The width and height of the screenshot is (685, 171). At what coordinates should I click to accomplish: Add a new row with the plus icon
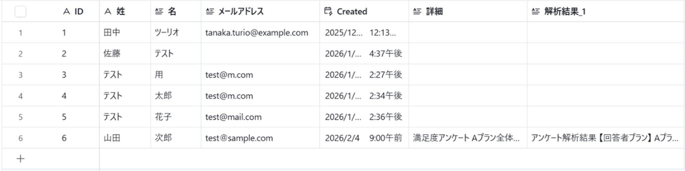(20, 159)
